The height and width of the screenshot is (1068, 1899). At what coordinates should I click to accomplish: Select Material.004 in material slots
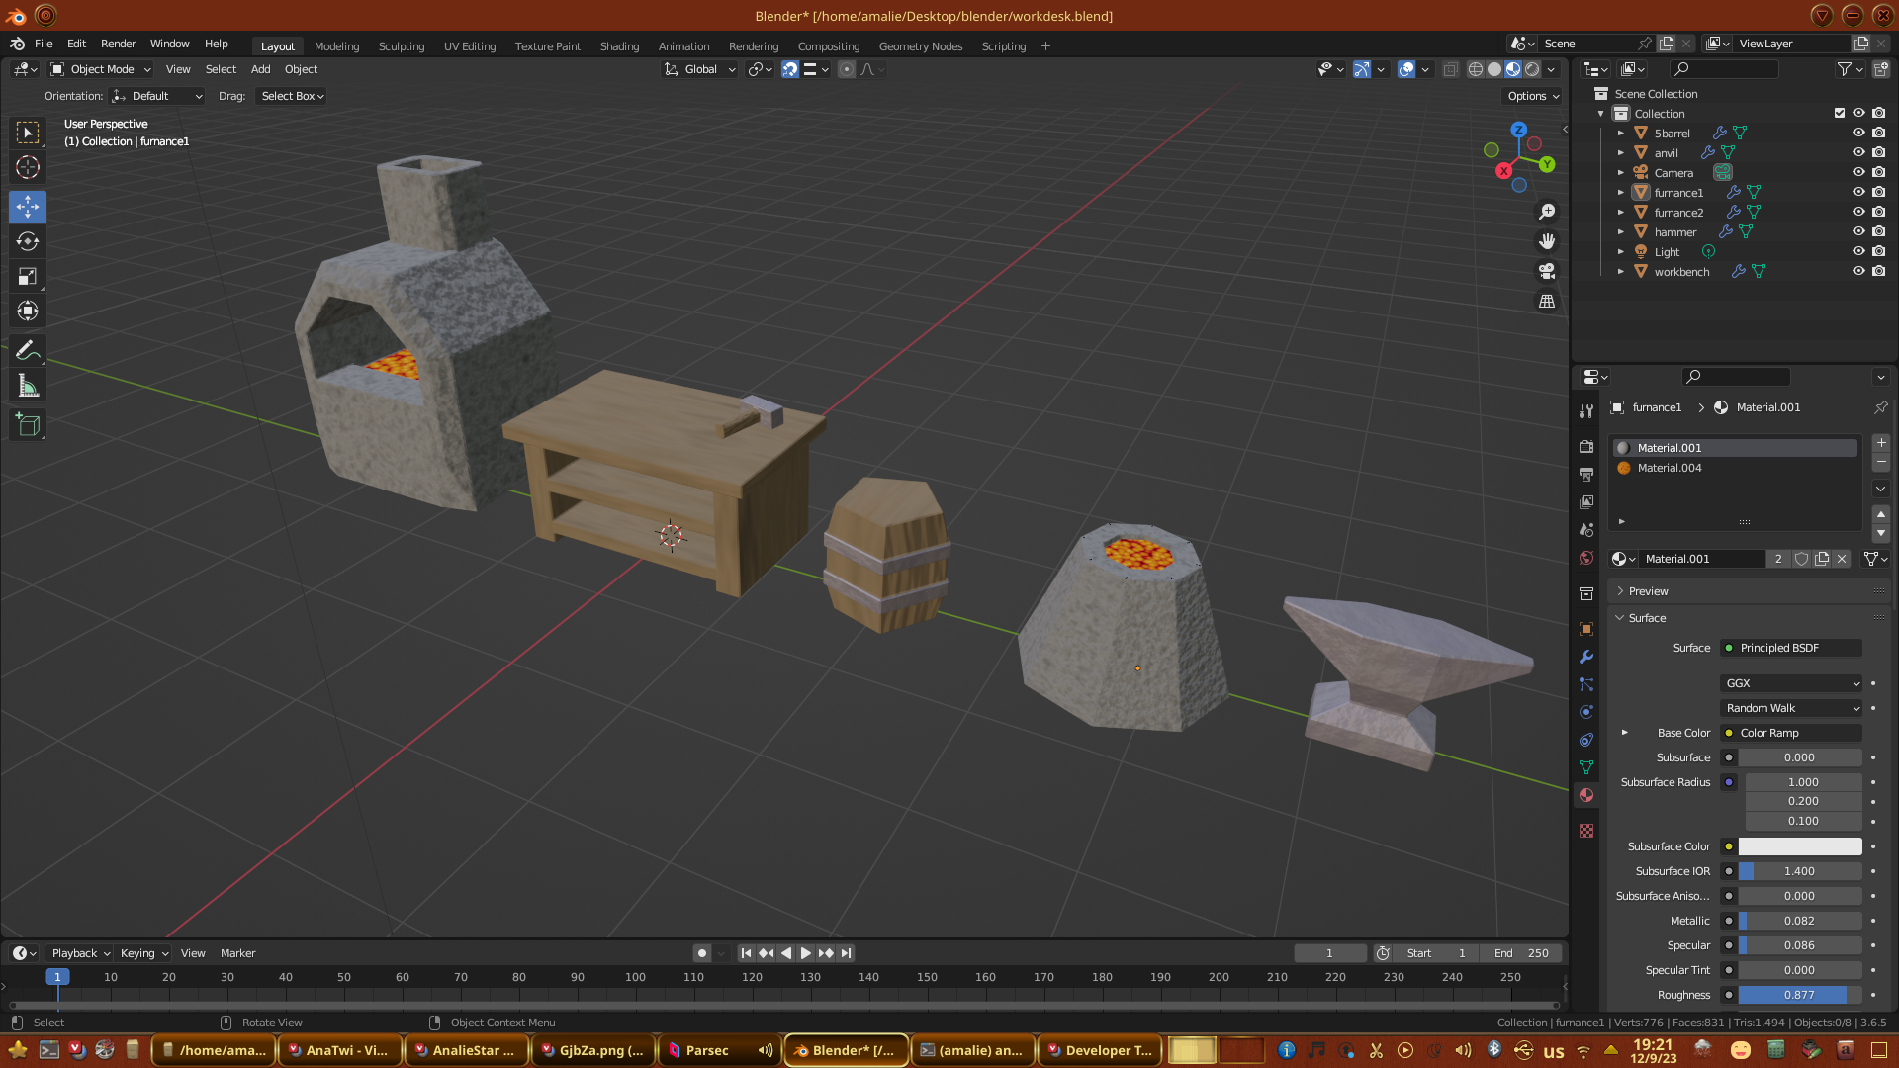click(1670, 468)
